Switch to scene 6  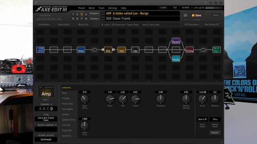coord(78,19)
